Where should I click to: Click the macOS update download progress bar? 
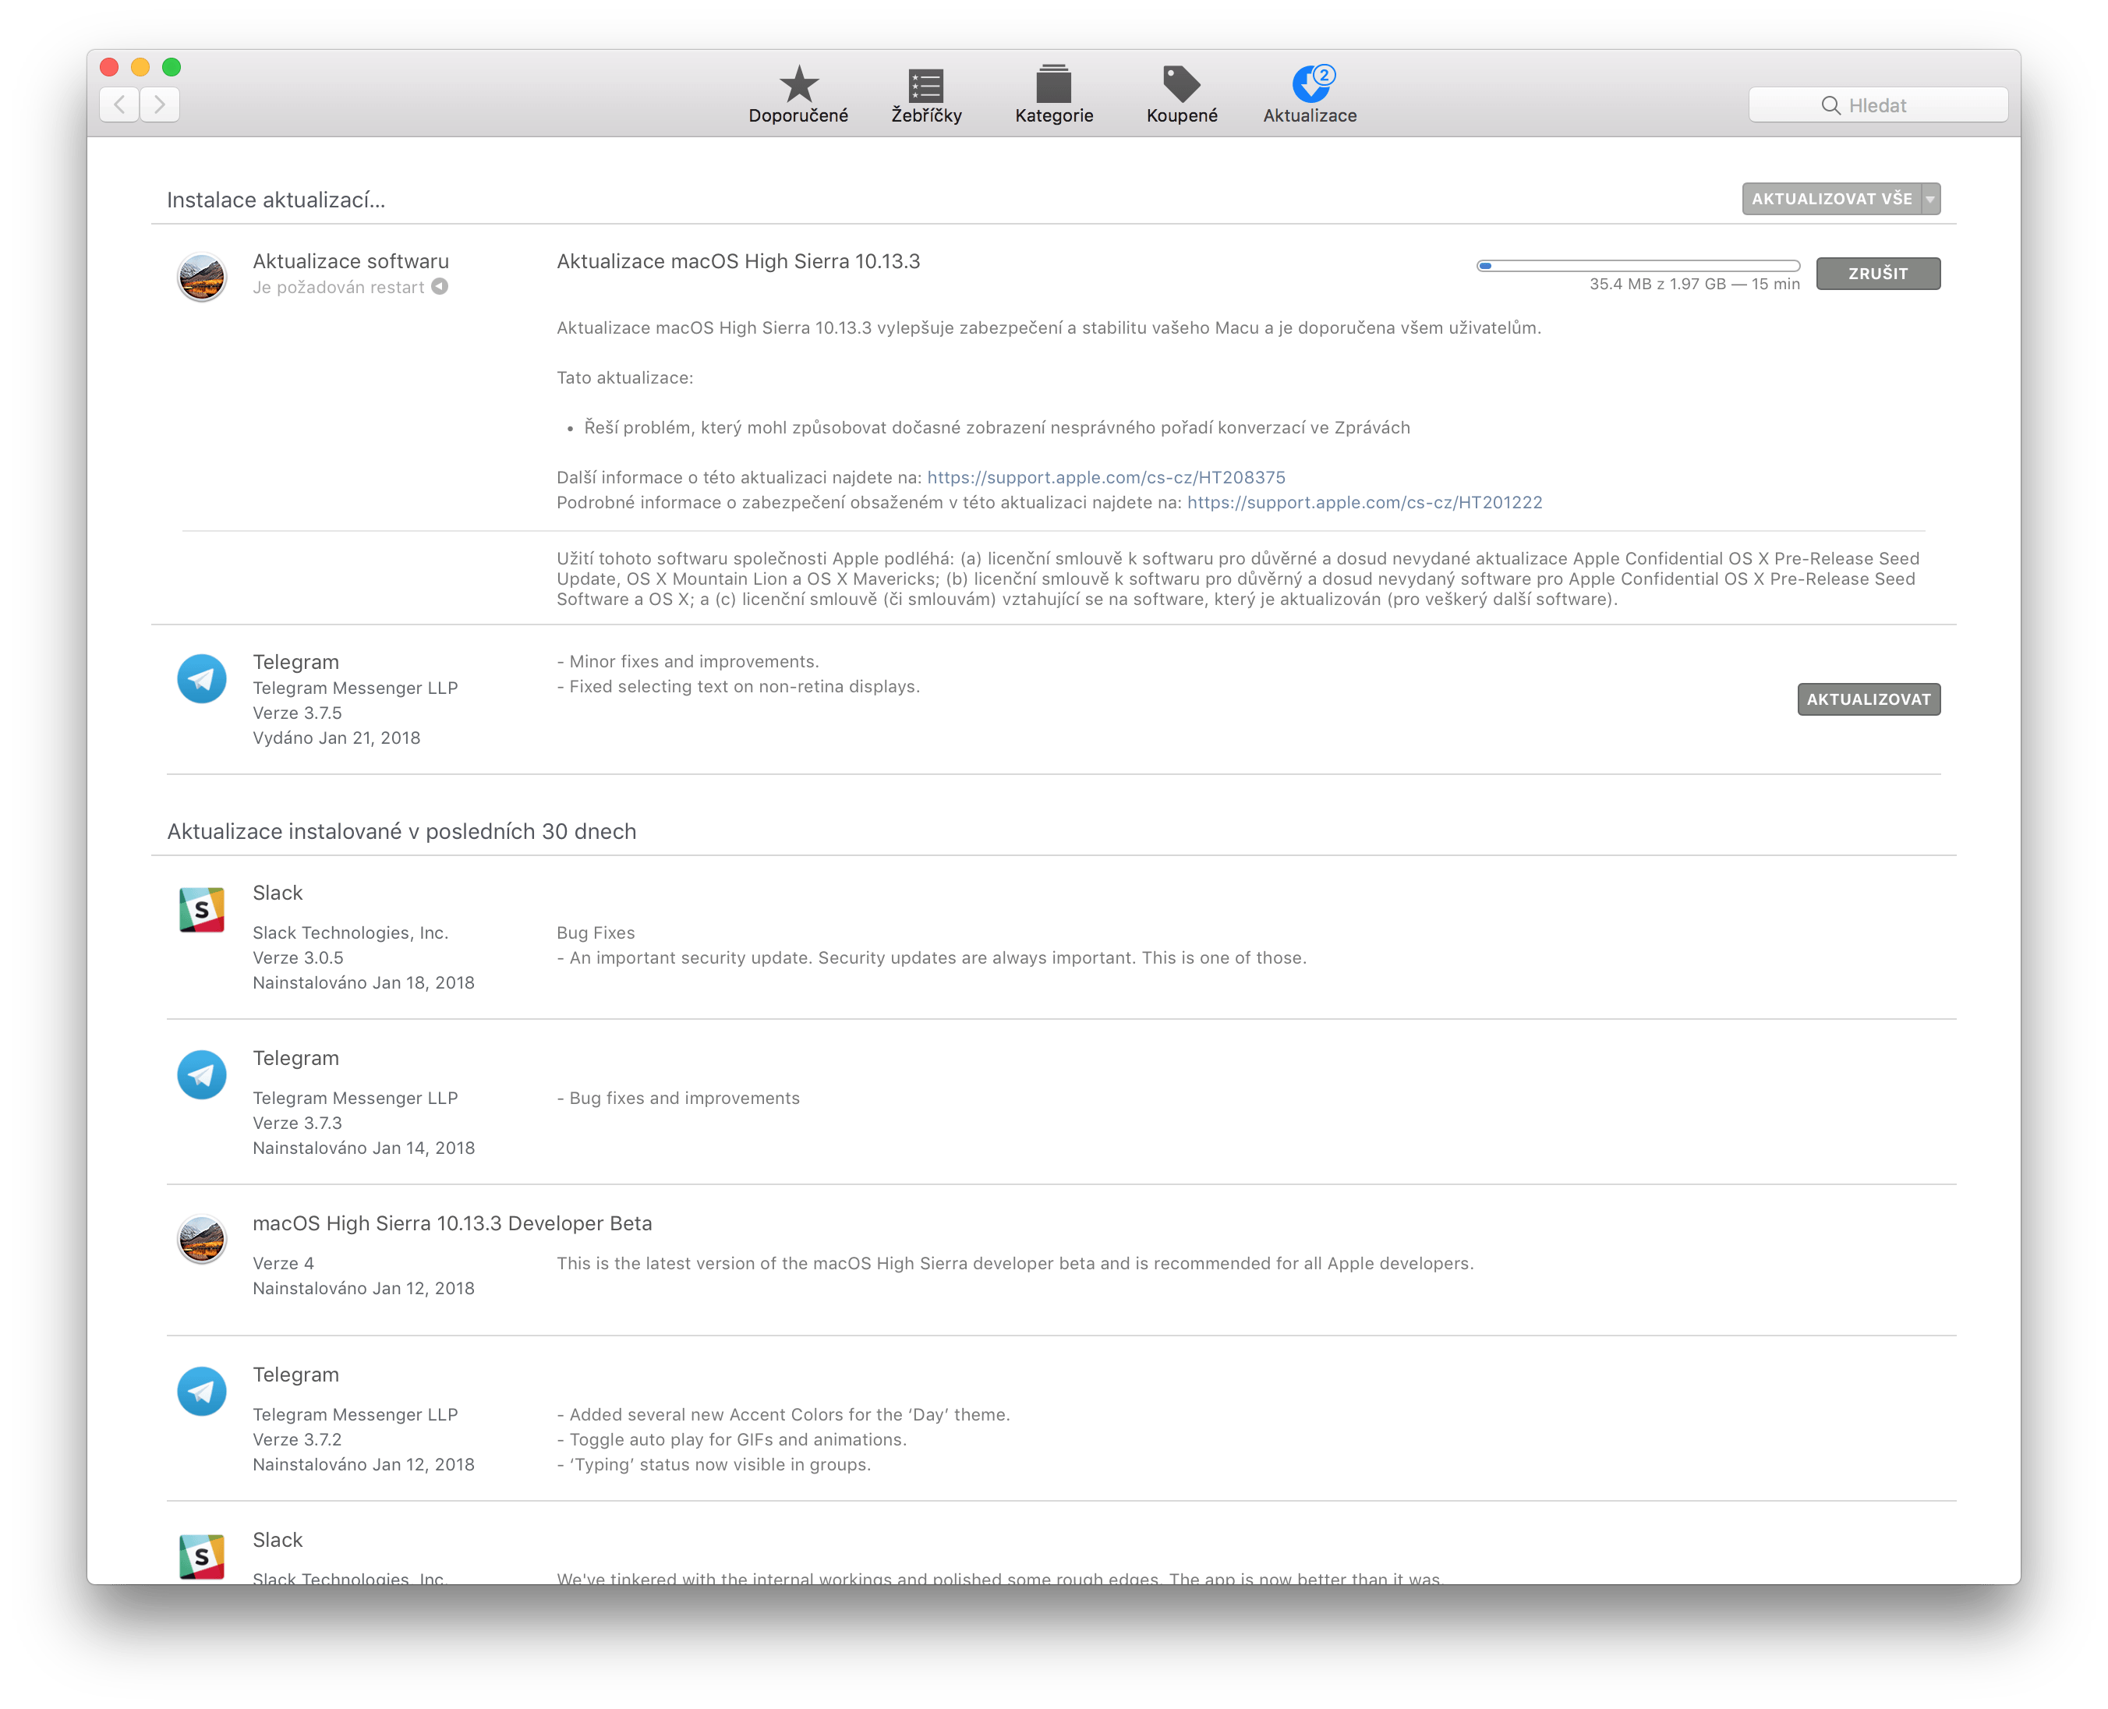pyautogui.click(x=1638, y=266)
